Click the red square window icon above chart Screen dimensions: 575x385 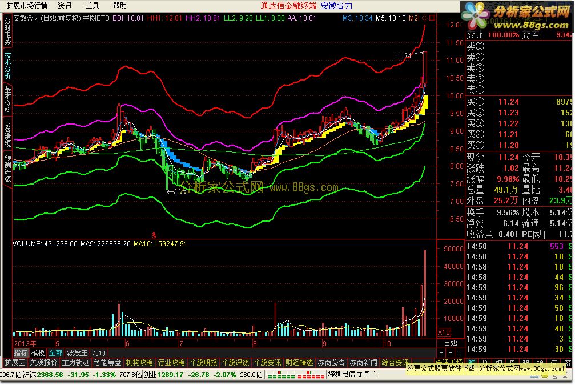coord(432,18)
